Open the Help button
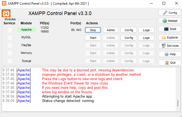This screenshot has width=182, height=117. 170,54
